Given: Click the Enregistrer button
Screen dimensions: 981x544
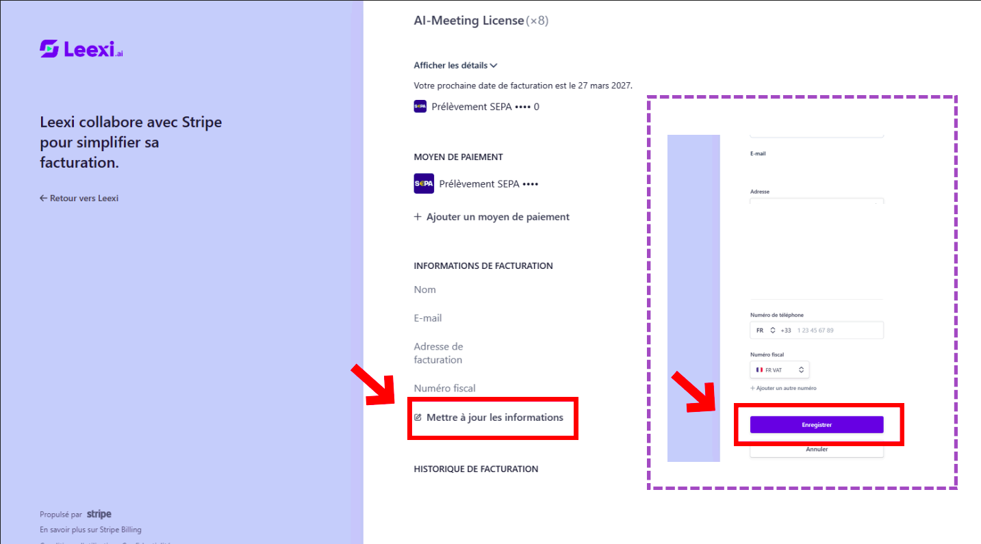Looking at the screenshot, I should tap(817, 425).
